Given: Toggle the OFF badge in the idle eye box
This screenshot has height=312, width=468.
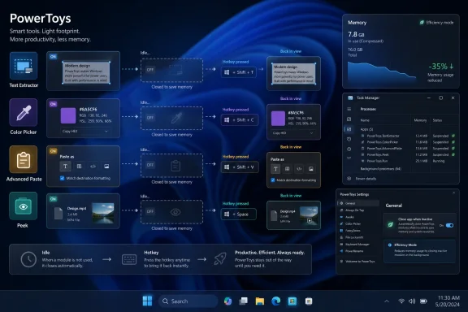Looking at the screenshot, I should pyautogui.click(x=150, y=211).
